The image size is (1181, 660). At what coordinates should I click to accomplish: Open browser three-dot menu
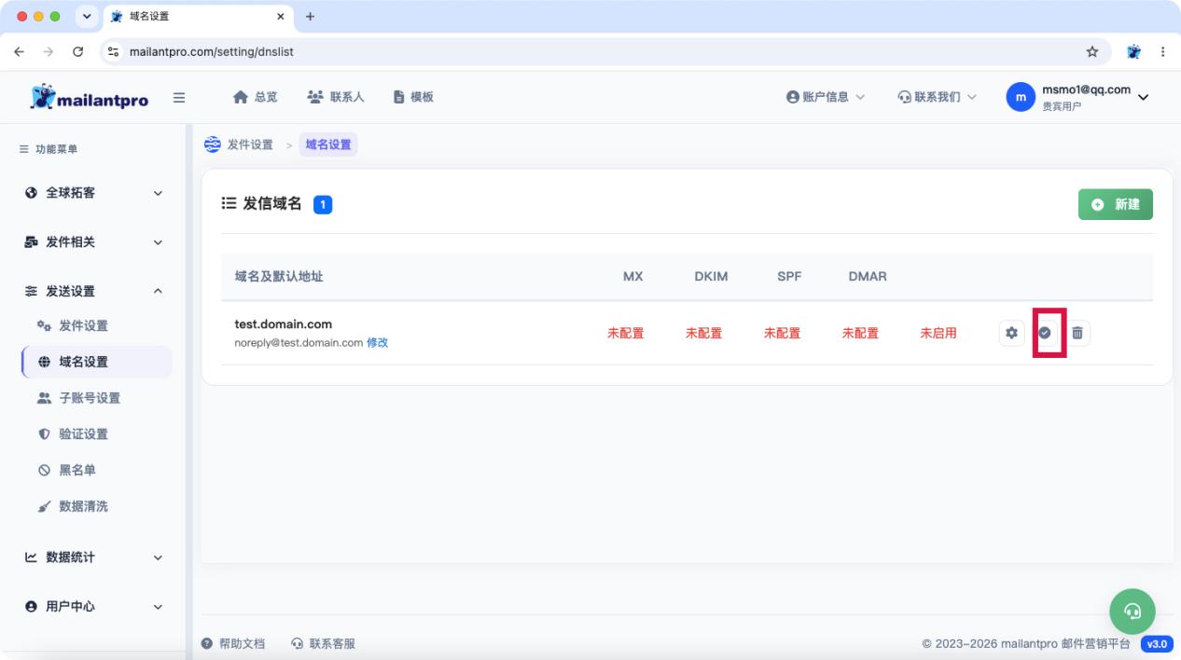coord(1163,51)
